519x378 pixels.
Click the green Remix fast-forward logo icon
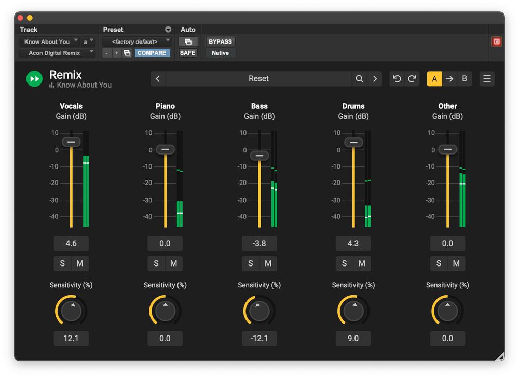pos(34,79)
